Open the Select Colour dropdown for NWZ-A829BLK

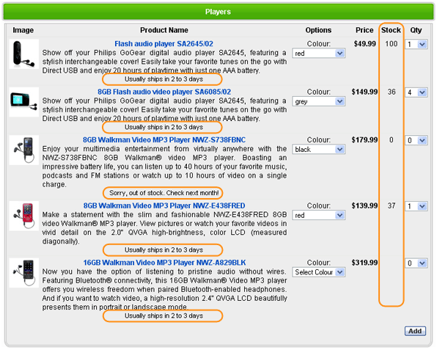(x=318, y=272)
